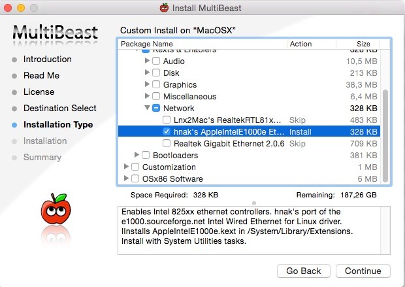Select the Bootloaders row label

click(175, 156)
